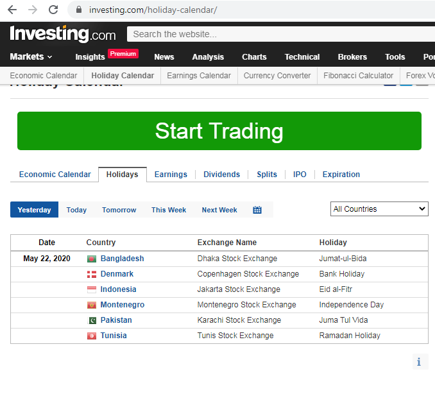Open the Charts menu
435x394 pixels.
(254, 57)
